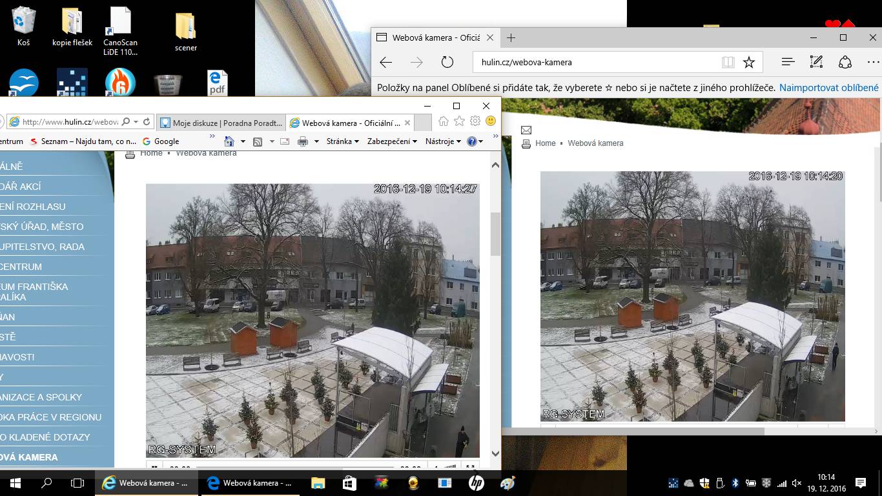Expand the printer dropdown arrow in IE
The width and height of the screenshot is (882, 496).
tap(316, 141)
